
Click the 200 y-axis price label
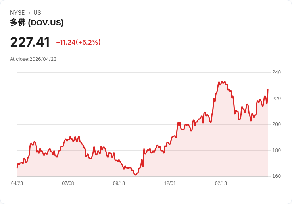coord(277,124)
